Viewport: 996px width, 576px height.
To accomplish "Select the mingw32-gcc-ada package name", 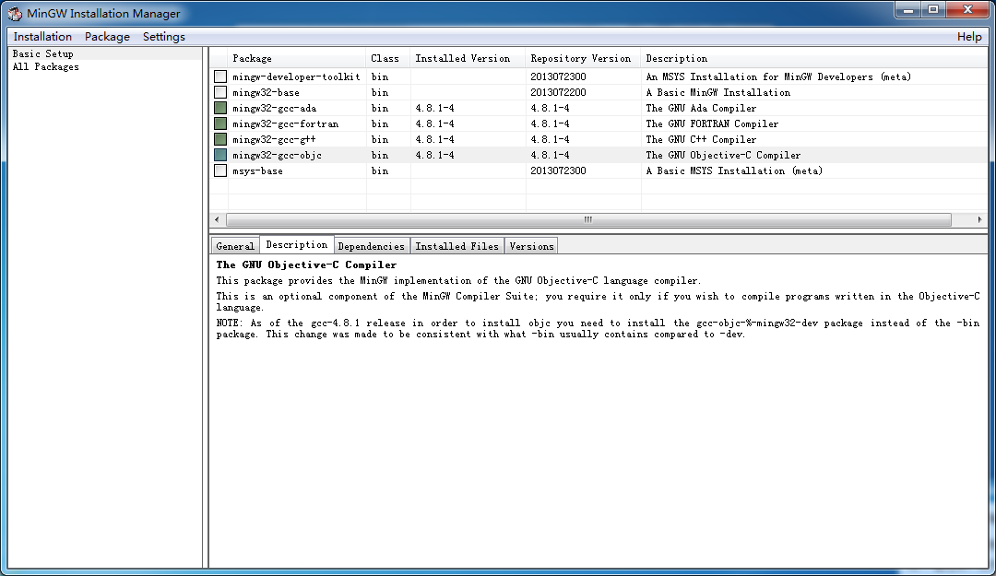I will click(275, 108).
